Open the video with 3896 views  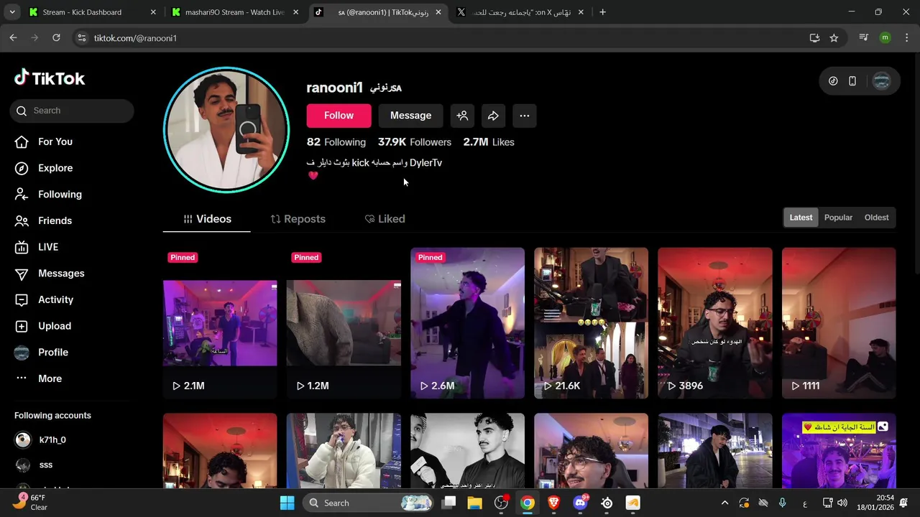715,323
